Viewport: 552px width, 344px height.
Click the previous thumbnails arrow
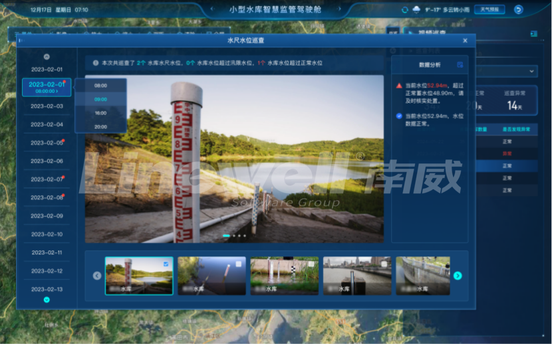click(97, 276)
